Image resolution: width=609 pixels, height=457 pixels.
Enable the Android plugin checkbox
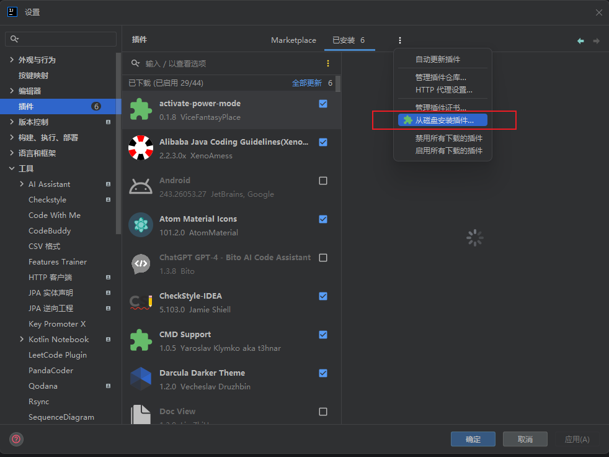pyautogui.click(x=323, y=181)
